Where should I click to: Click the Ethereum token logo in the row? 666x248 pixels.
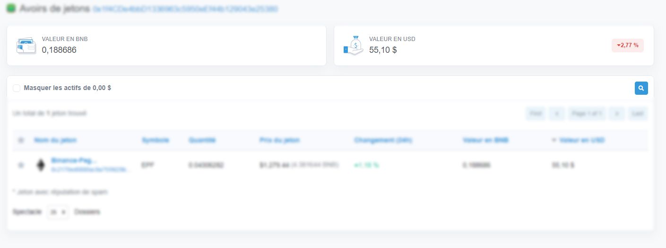coord(41,165)
